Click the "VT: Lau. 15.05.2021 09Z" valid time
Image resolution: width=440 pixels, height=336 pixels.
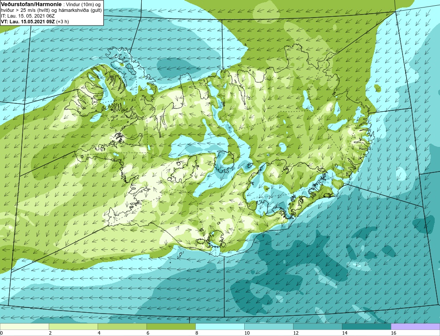point(28,21)
